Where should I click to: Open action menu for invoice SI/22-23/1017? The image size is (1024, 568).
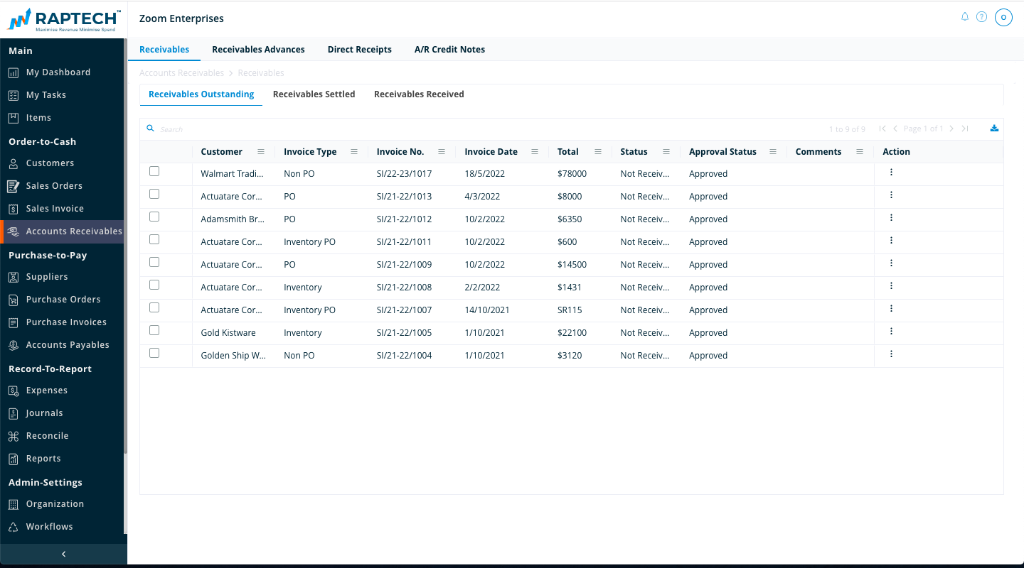891,173
